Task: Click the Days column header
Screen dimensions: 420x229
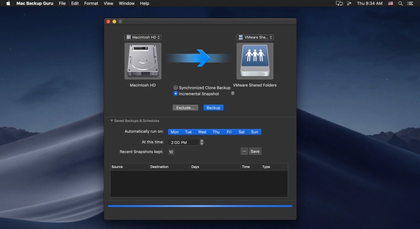Action: point(215,167)
